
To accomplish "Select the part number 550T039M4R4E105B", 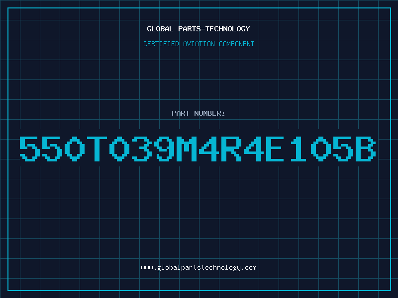I will 198,149.
